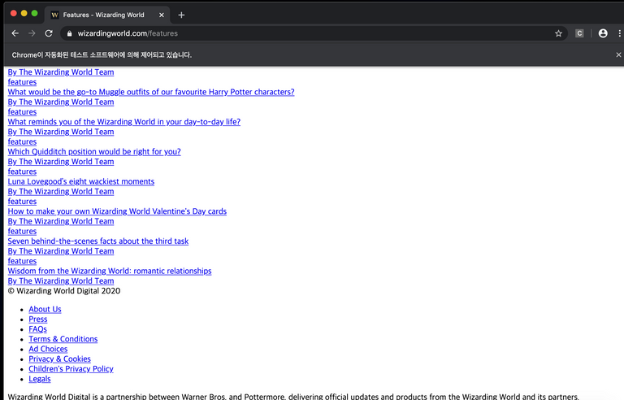
Task: Click 'features' link above Quidditch position article
Action: [x=22, y=141]
